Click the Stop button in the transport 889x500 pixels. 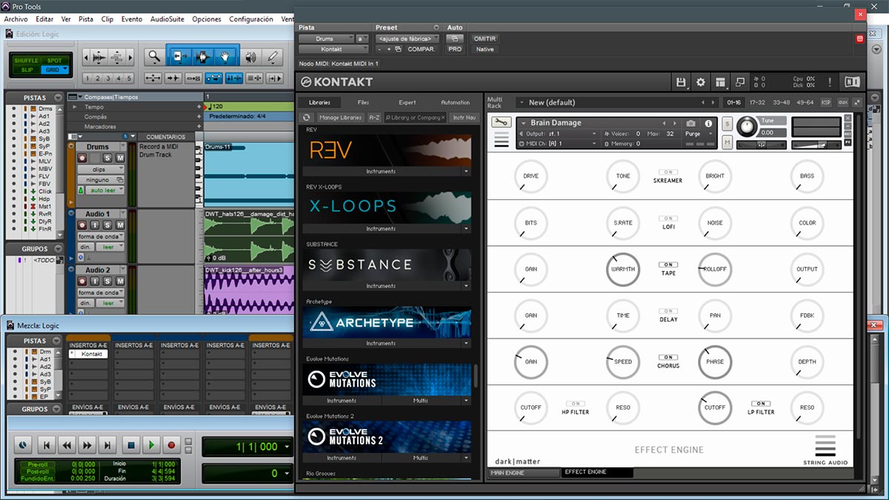(130, 445)
